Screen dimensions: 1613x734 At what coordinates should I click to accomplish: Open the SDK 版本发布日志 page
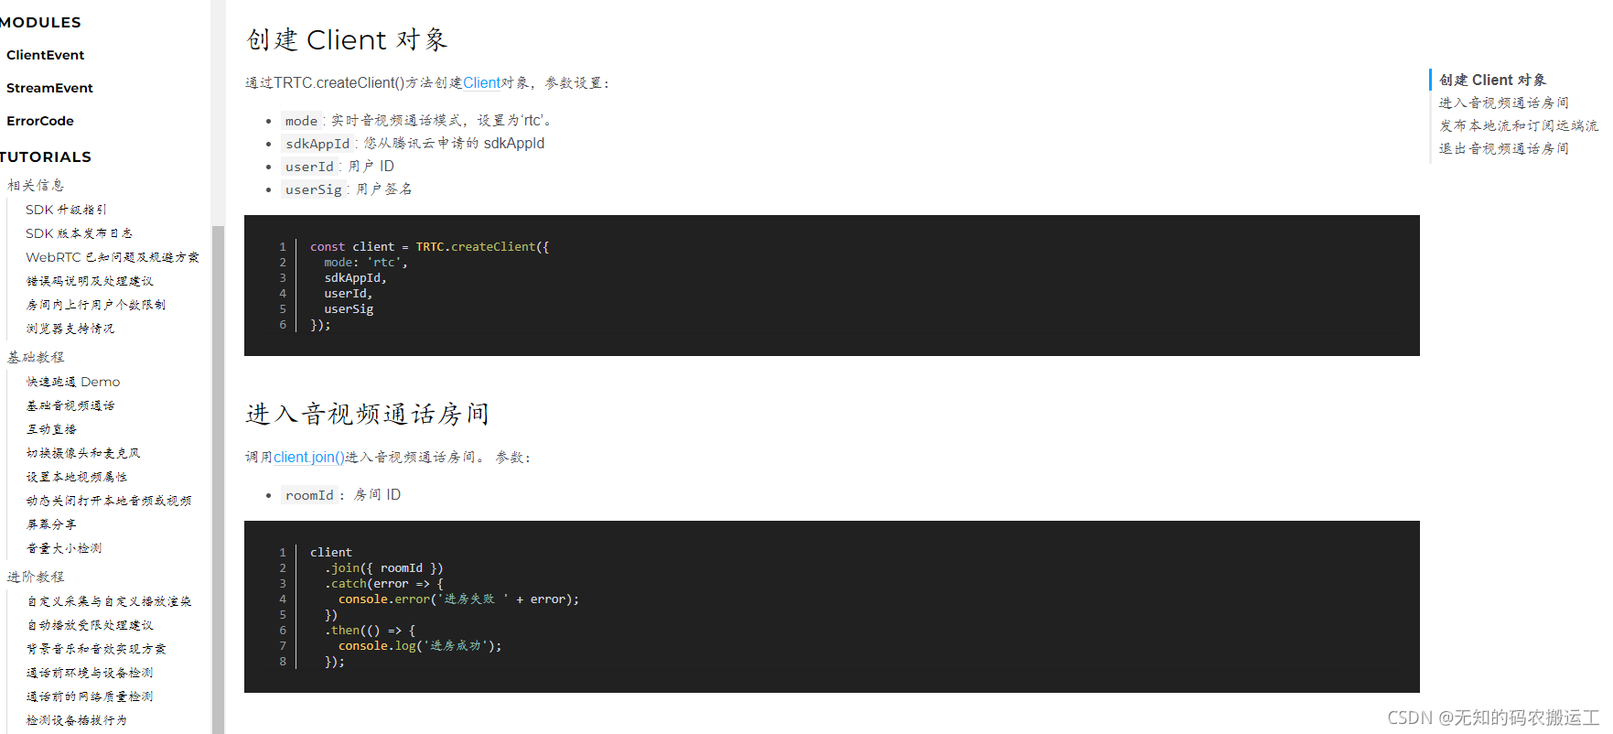pyautogui.click(x=79, y=232)
